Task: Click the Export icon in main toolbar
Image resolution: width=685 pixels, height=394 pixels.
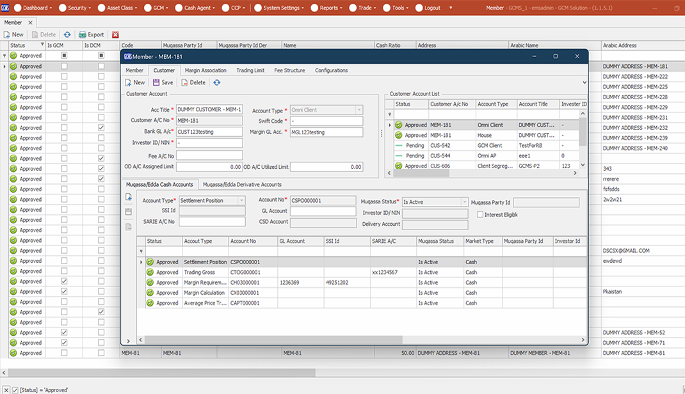Action: [x=82, y=35]
